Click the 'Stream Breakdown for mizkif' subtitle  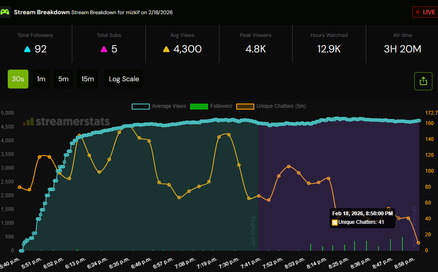pos(122,12)
